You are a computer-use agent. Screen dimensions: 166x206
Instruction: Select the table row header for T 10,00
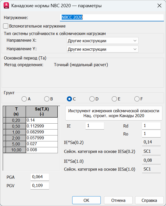point(16,150)
